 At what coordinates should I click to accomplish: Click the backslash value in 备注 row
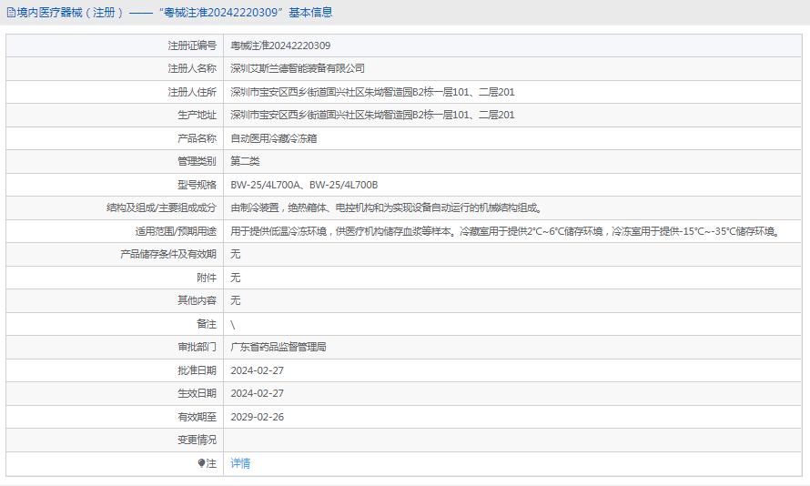(x=232, y=324)
